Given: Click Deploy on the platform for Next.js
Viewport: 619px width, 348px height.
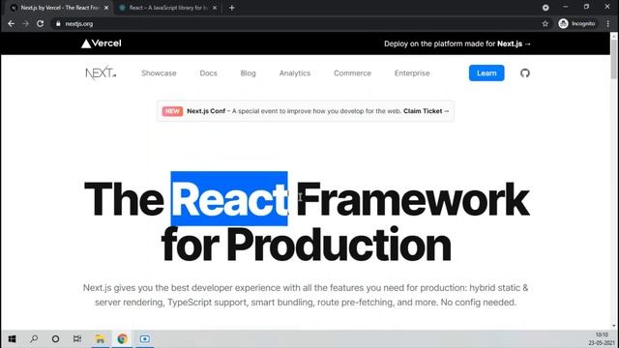Looking at the screenshot, I should [457, 43].
